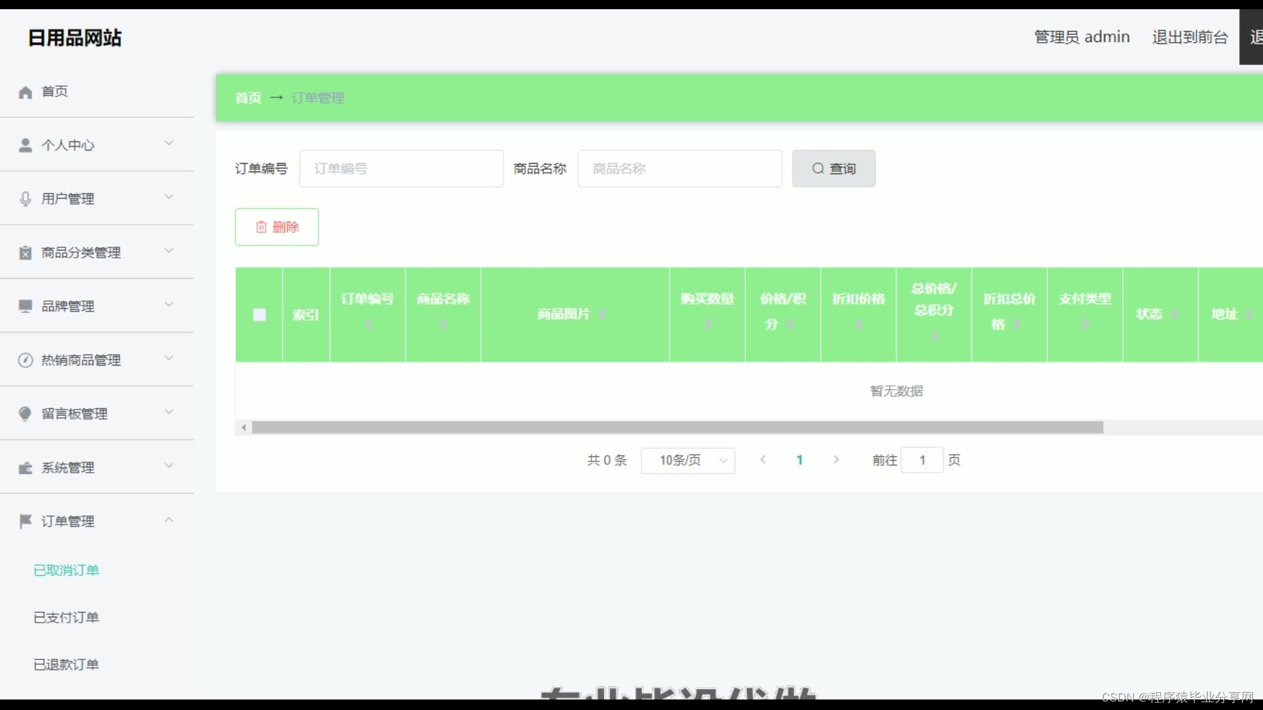Expand the 系统管理 menu chevron

pos(169,466)
